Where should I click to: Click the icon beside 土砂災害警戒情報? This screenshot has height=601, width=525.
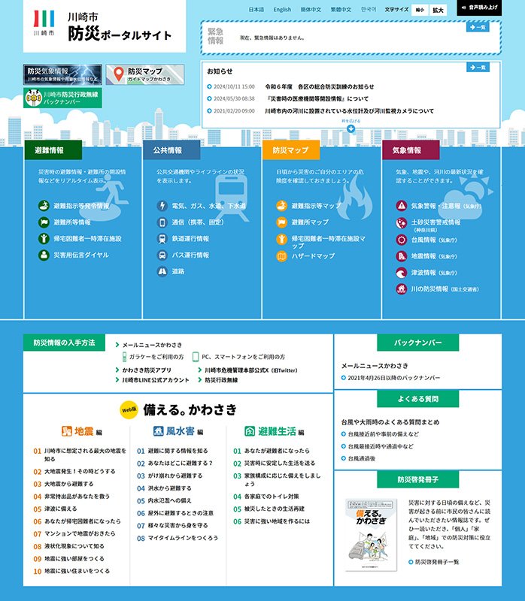(402, 222)
